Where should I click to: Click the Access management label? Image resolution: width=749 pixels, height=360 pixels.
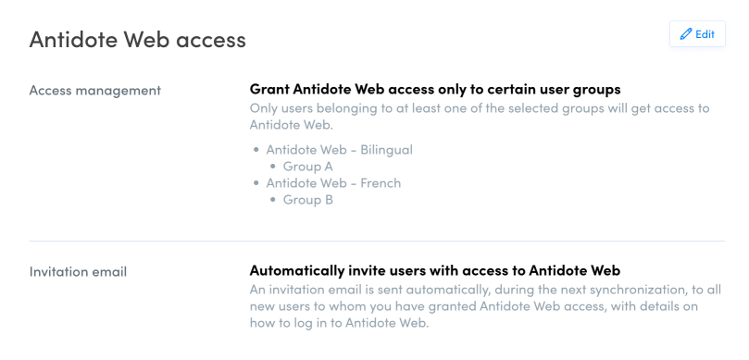[x=95, y=91]
